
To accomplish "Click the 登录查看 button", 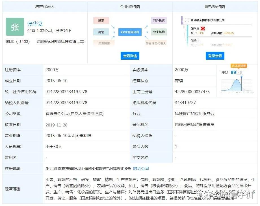I will [215, 56].
